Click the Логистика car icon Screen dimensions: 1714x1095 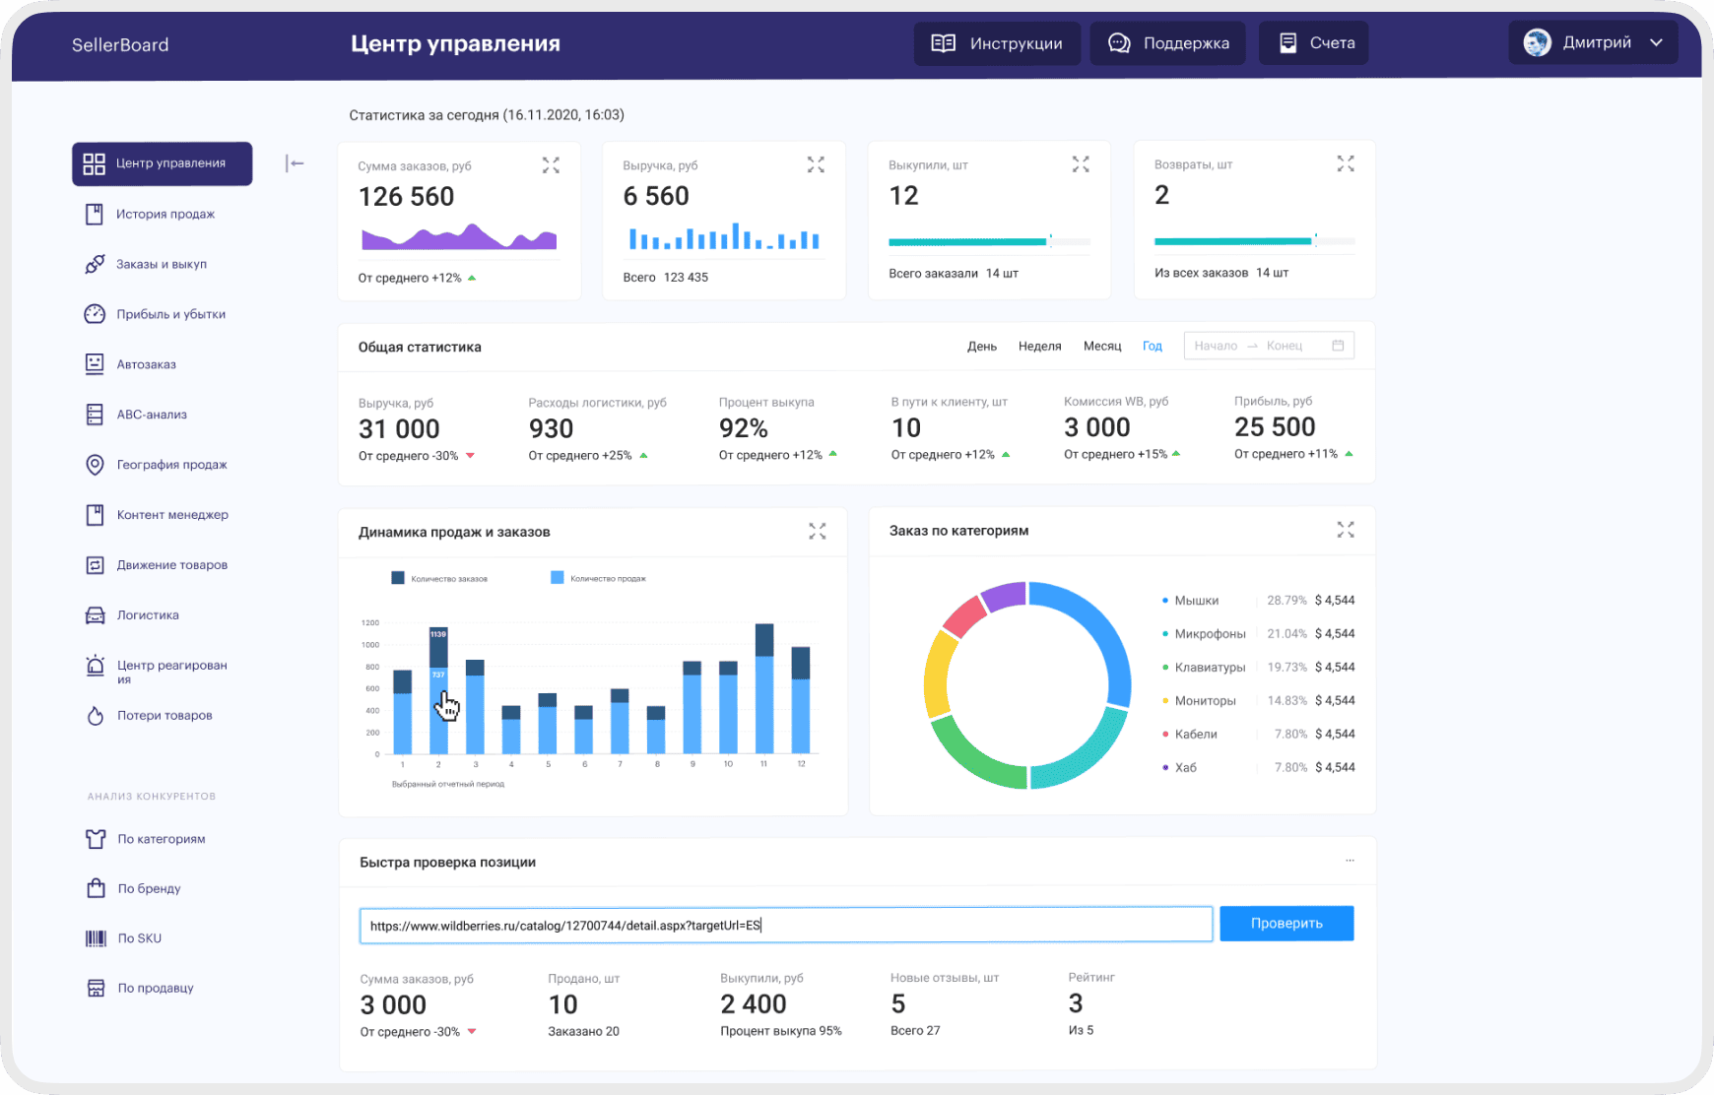[95, 615]
